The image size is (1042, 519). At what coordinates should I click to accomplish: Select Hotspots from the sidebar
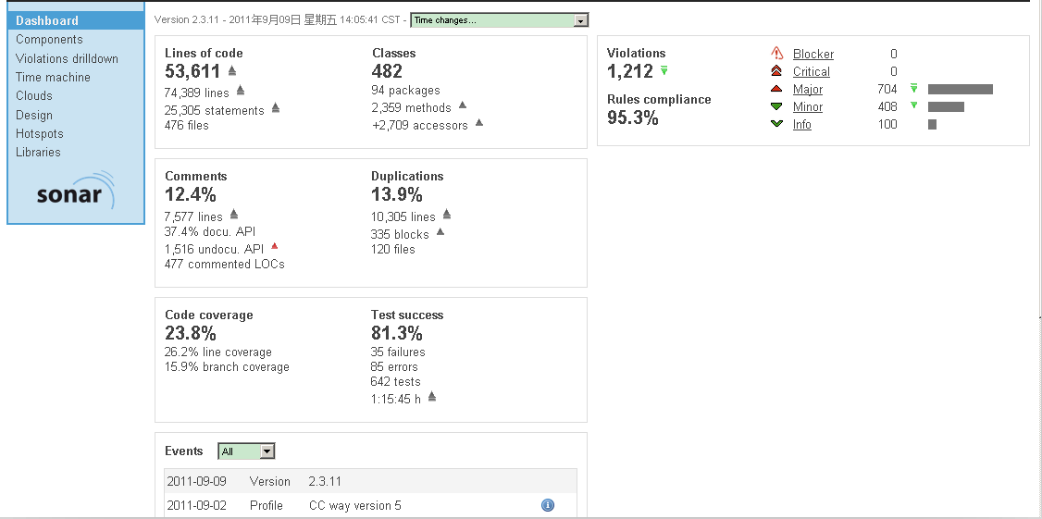pos(39,133)
